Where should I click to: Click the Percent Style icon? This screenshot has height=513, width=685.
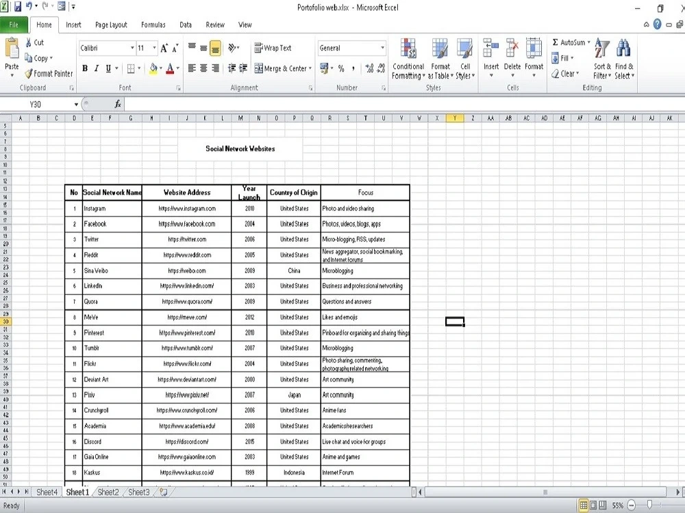[341, 68]
